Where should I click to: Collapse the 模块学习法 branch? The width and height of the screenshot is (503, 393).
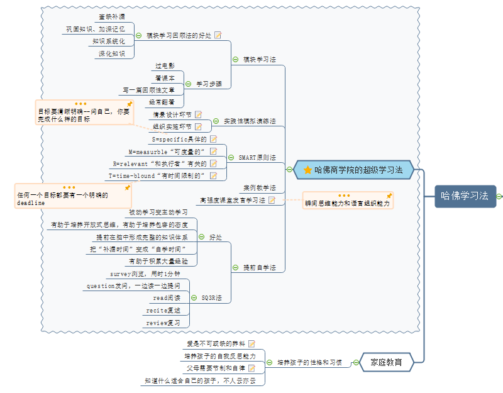[235, 59]
